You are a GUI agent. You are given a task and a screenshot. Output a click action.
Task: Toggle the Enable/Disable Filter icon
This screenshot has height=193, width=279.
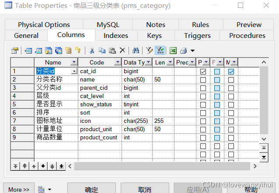[160, 51]
